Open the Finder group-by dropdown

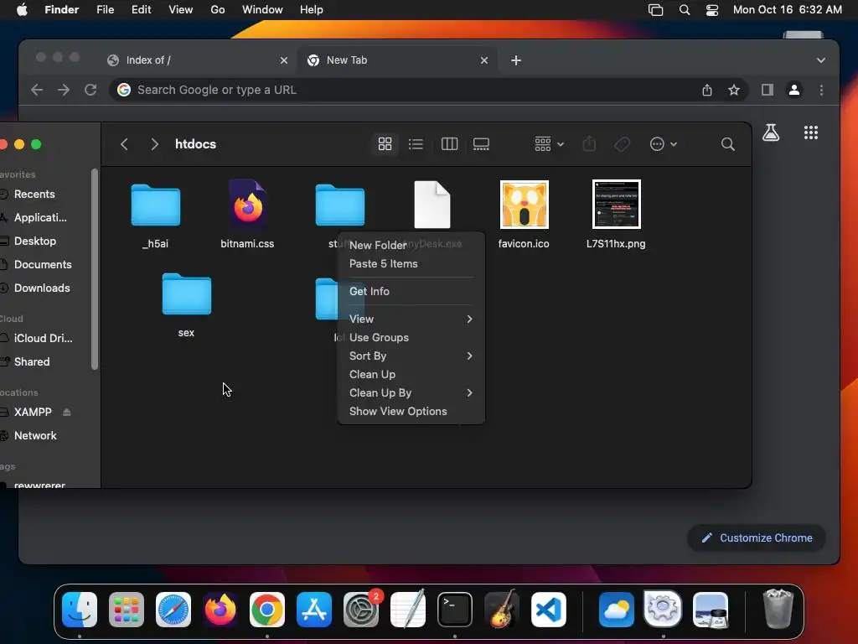point(549,144)
